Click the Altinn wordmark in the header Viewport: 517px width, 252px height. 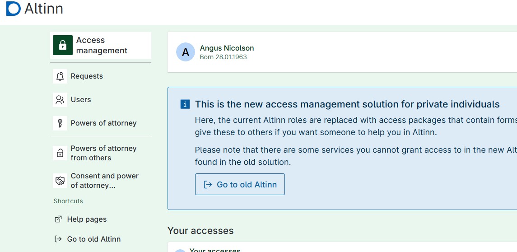43,9
